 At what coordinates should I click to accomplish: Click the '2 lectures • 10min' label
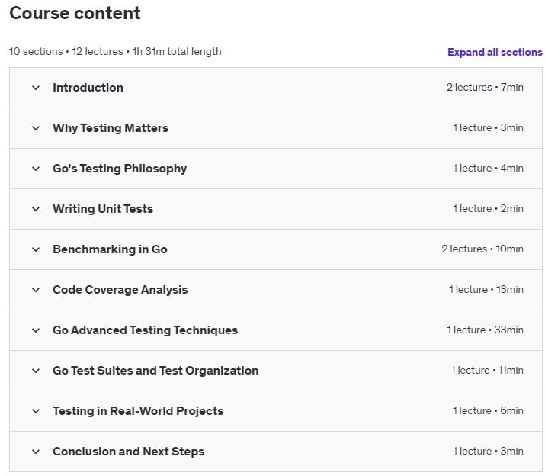[x=482, y=249]
